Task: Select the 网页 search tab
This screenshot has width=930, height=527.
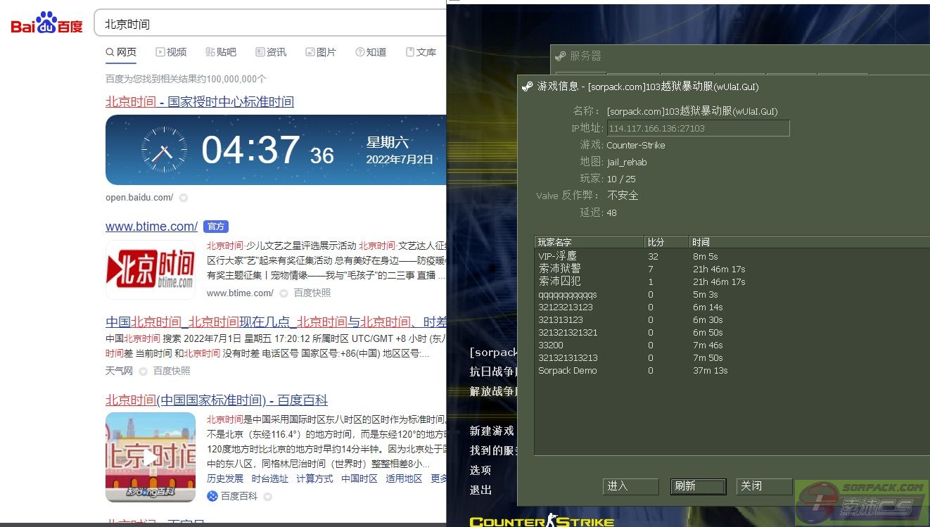Action: [x=121, y=52]
